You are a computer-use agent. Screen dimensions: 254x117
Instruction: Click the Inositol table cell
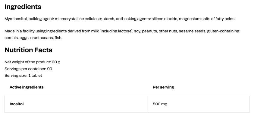tap(76, 104)
